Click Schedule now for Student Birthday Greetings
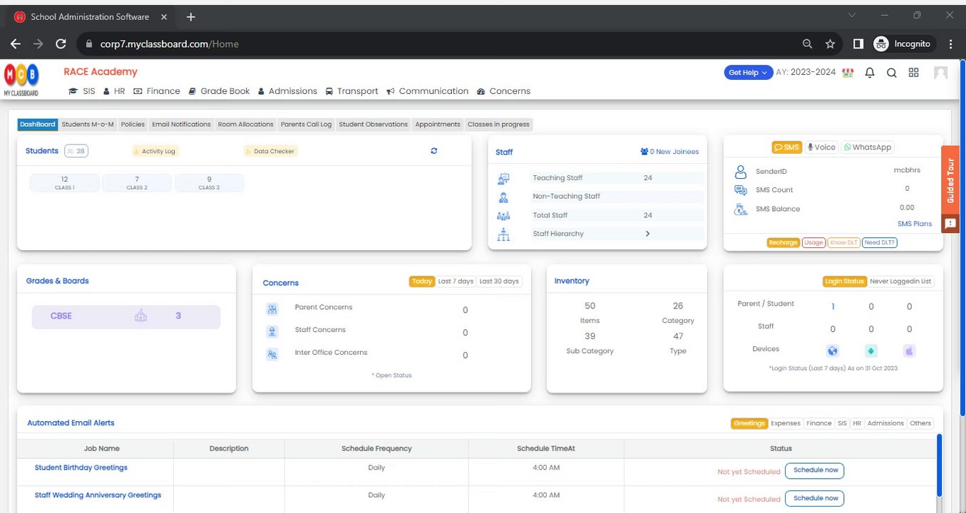 click(814, 471)
